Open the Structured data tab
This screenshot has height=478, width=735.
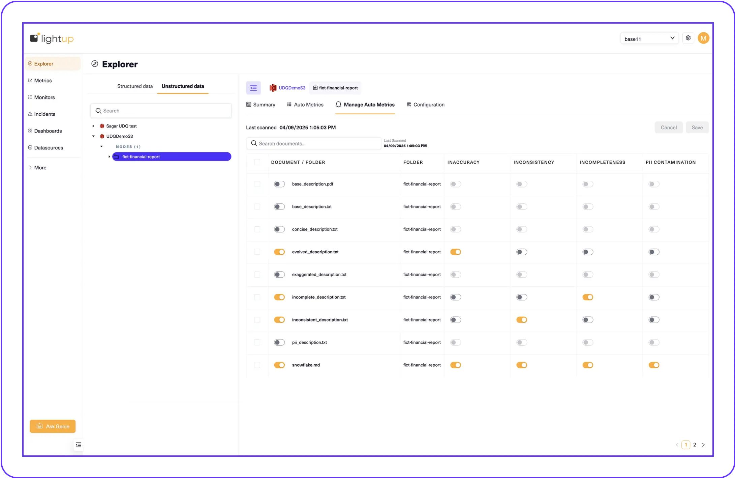click(135, 86)
